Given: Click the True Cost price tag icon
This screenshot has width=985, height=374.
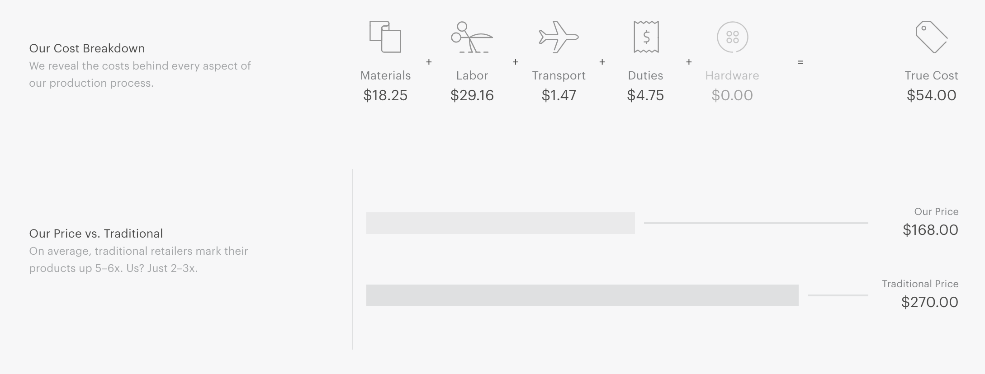Looking at the screenshot, I should [931, 37].
